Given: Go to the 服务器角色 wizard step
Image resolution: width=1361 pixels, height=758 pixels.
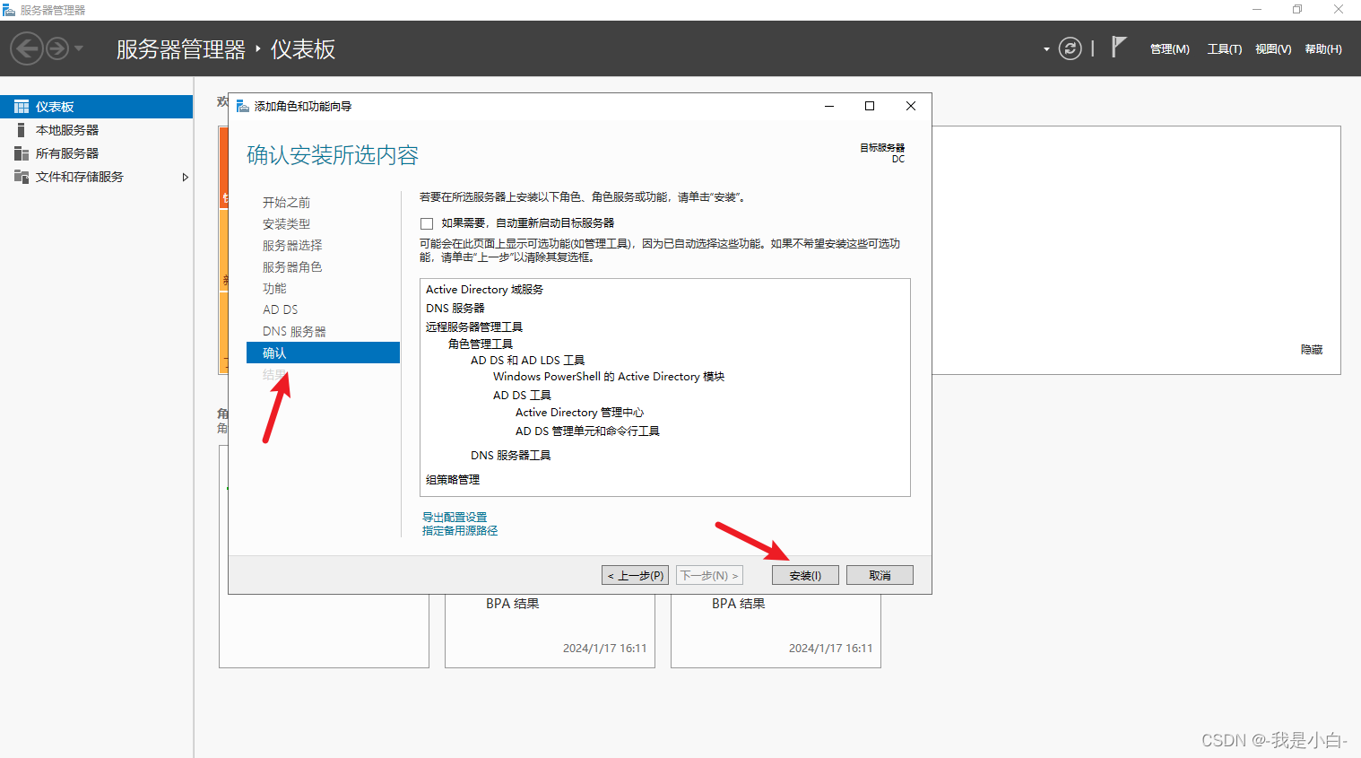Looking at the screenshot, I should click(x=292, y=267).
